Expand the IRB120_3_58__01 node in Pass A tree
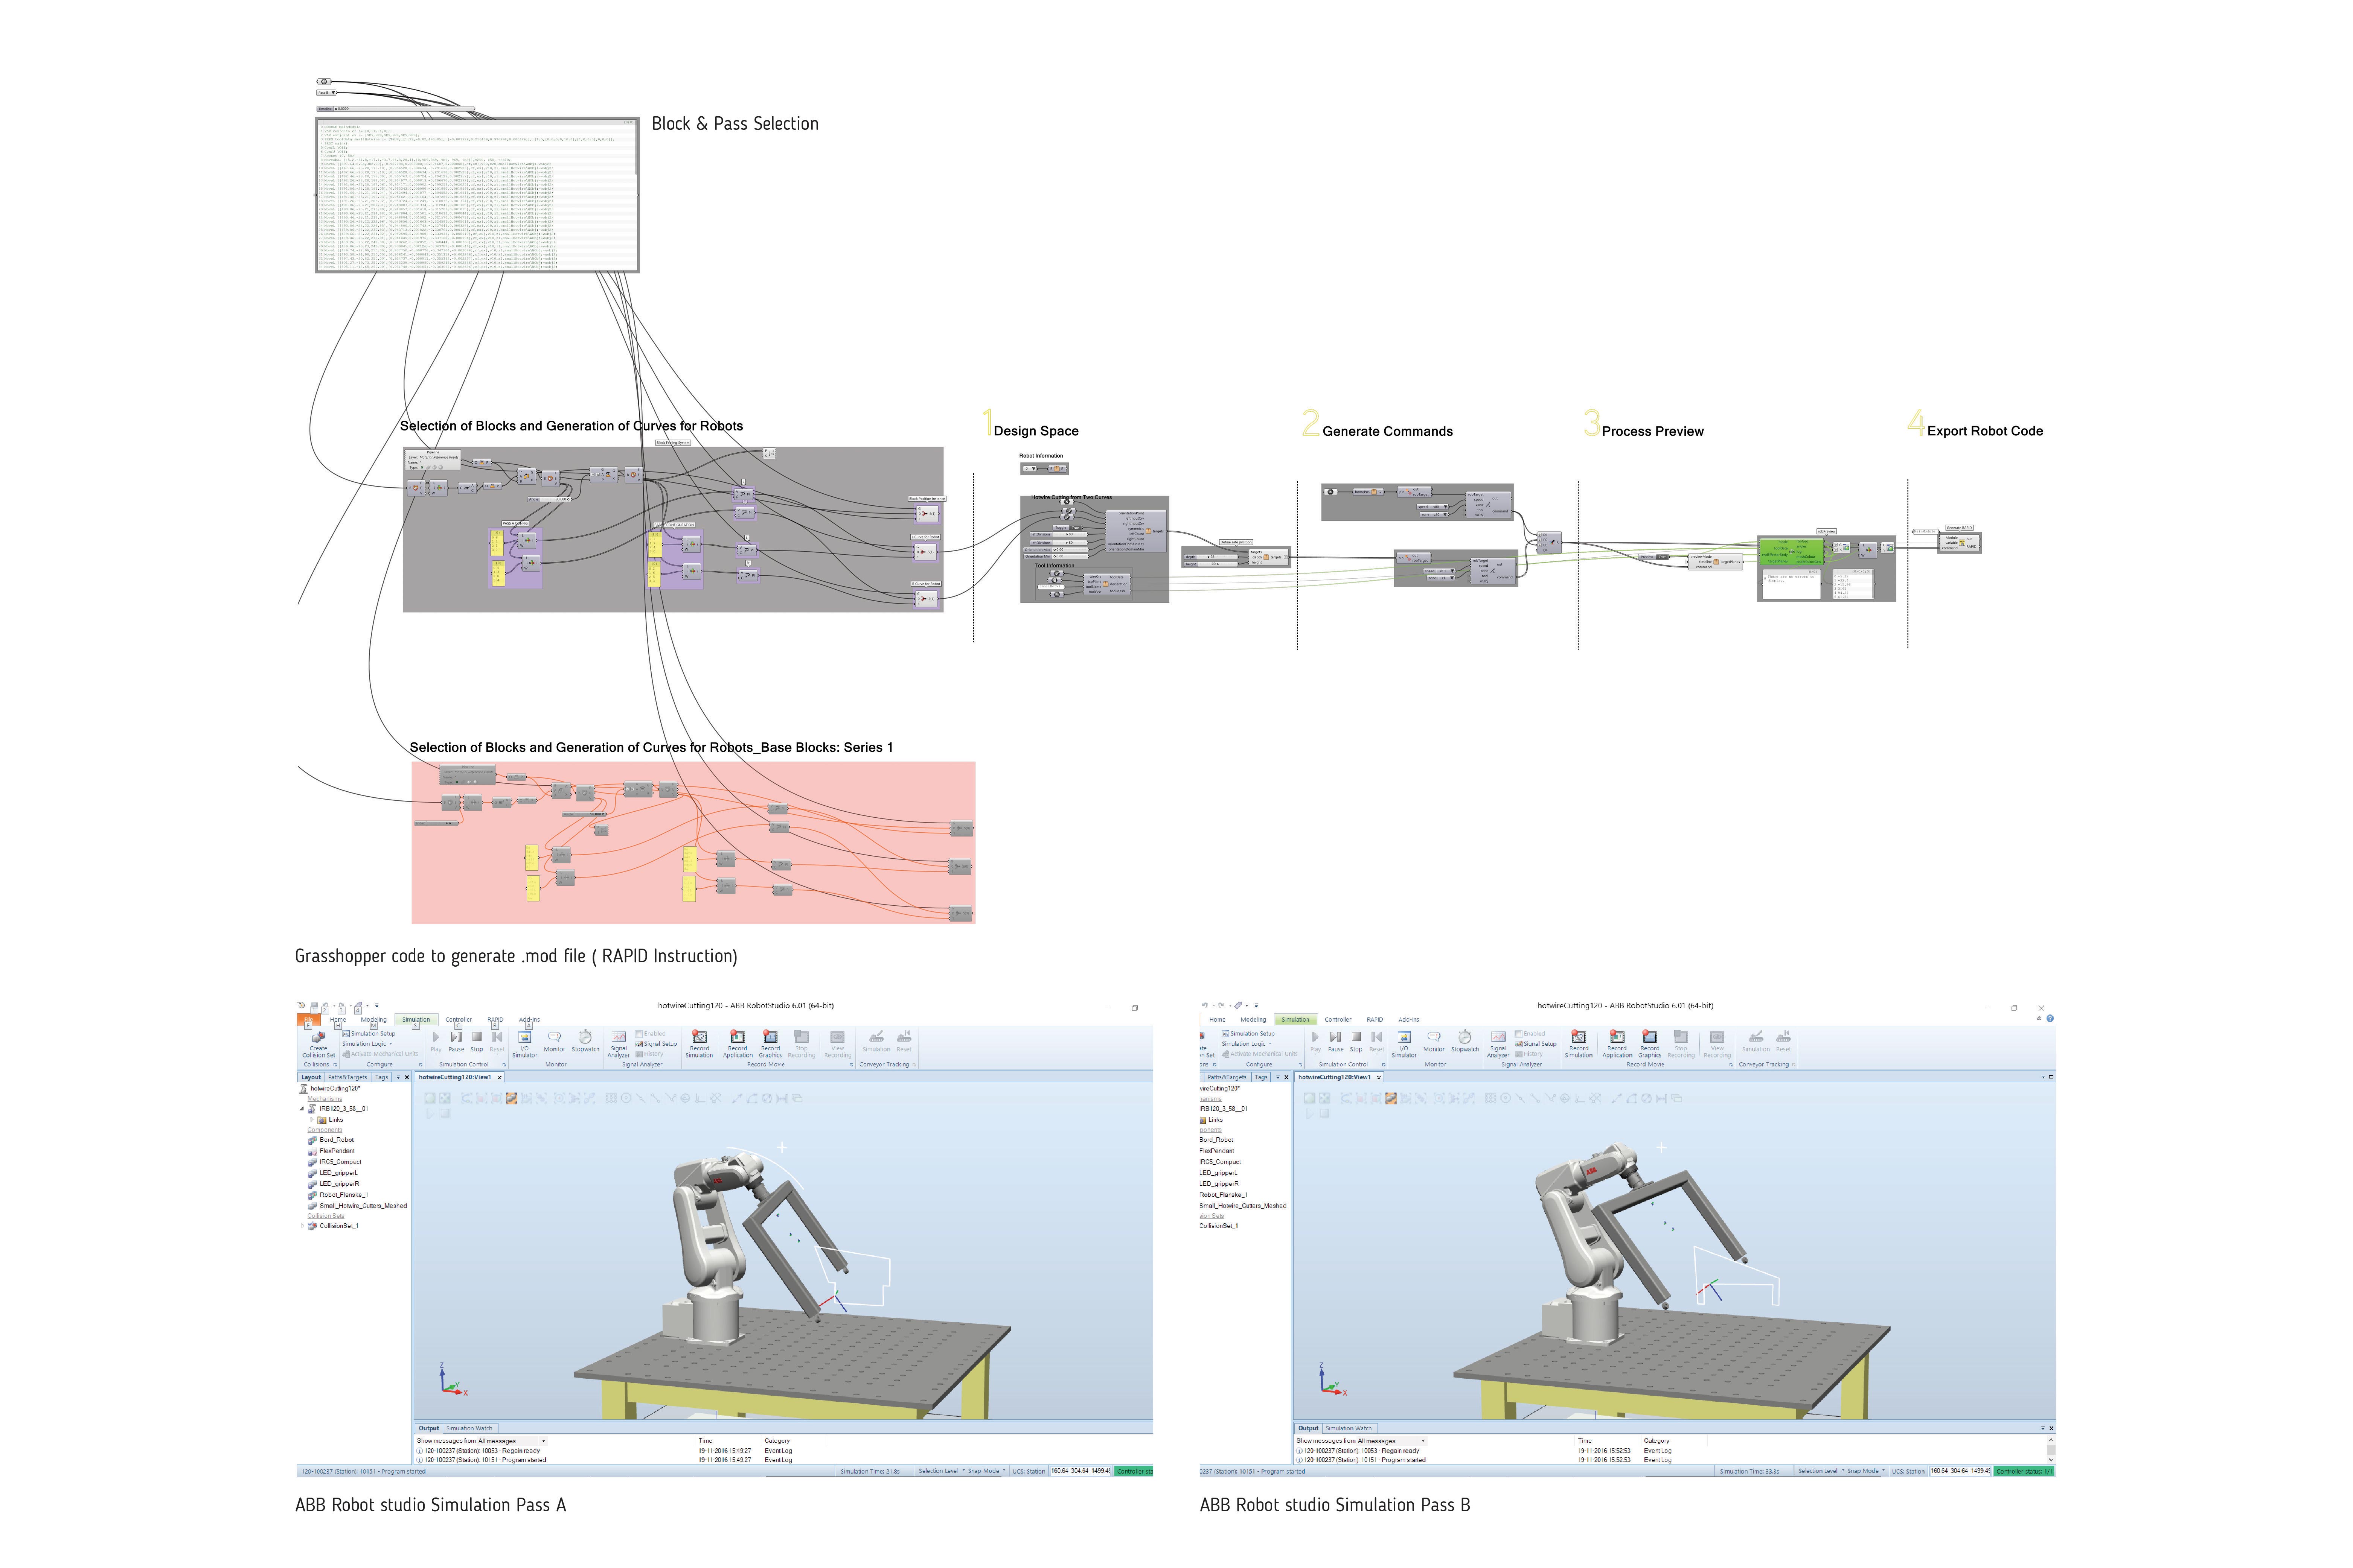This screenshot has width=2353, height=1568. click(x=302, y=1109)
